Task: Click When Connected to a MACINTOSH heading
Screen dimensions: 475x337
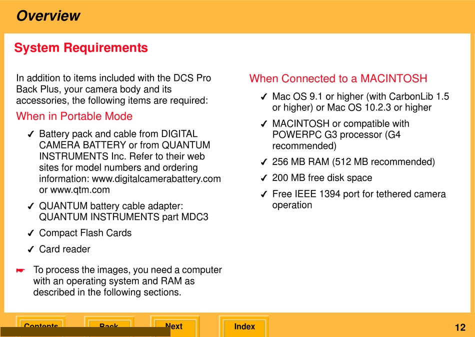Action: (338, 78)
